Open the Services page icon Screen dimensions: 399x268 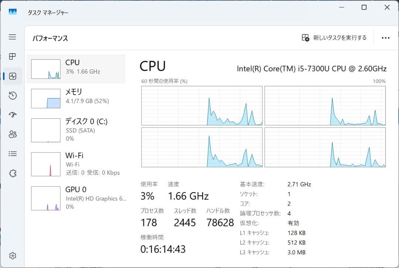(x=12, y=173)
